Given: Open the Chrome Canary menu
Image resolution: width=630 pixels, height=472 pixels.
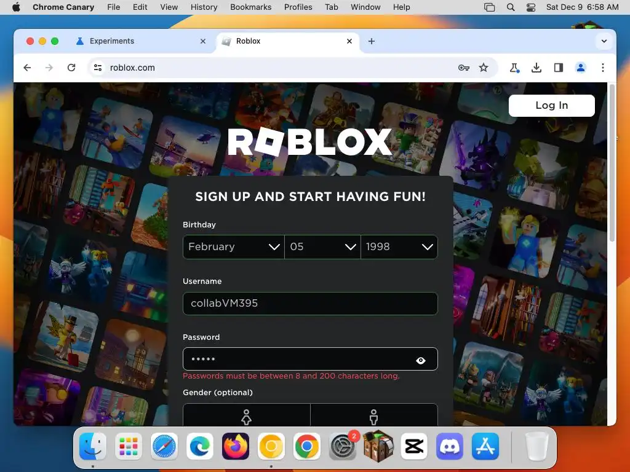Looking at the screenshot, I should coord(63,7).
